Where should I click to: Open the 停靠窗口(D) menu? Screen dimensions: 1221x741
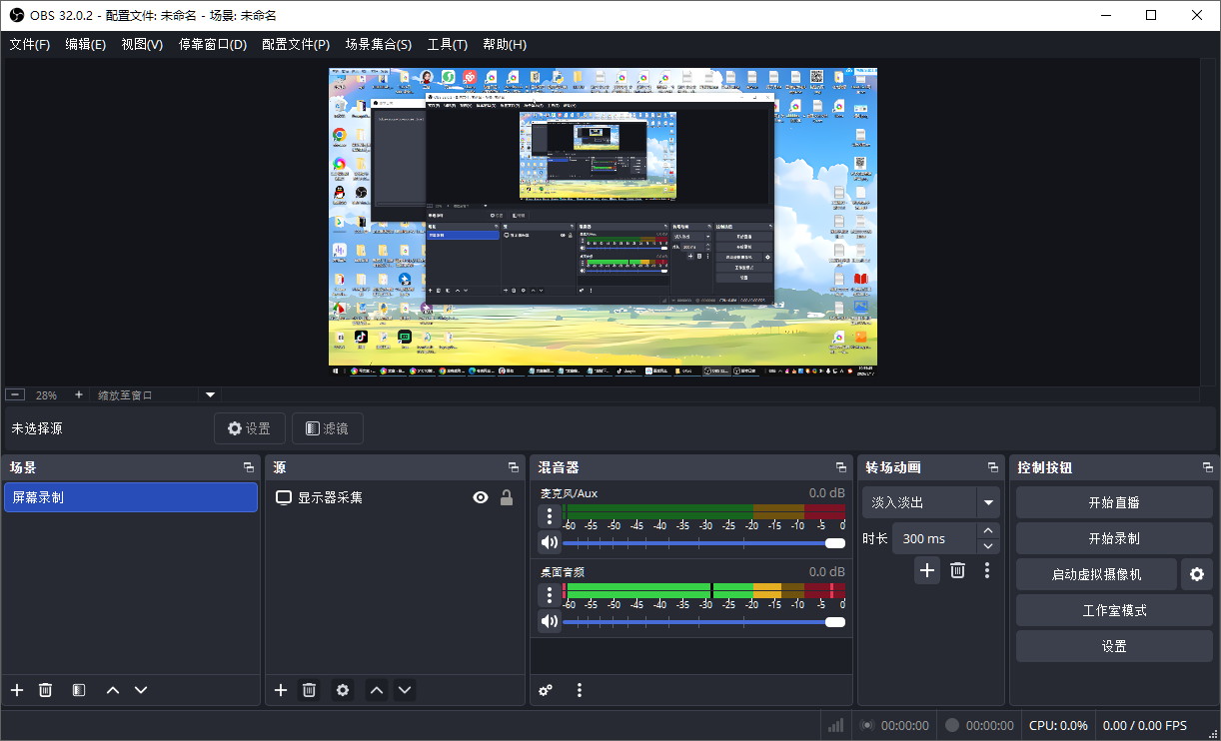[x=213, y=44]
